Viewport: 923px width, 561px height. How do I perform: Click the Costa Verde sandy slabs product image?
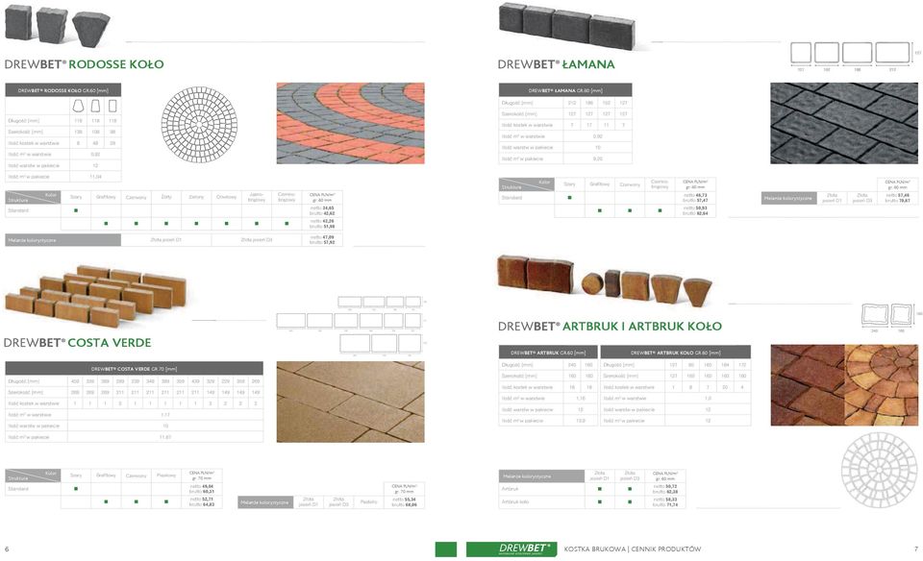(95, 297)
